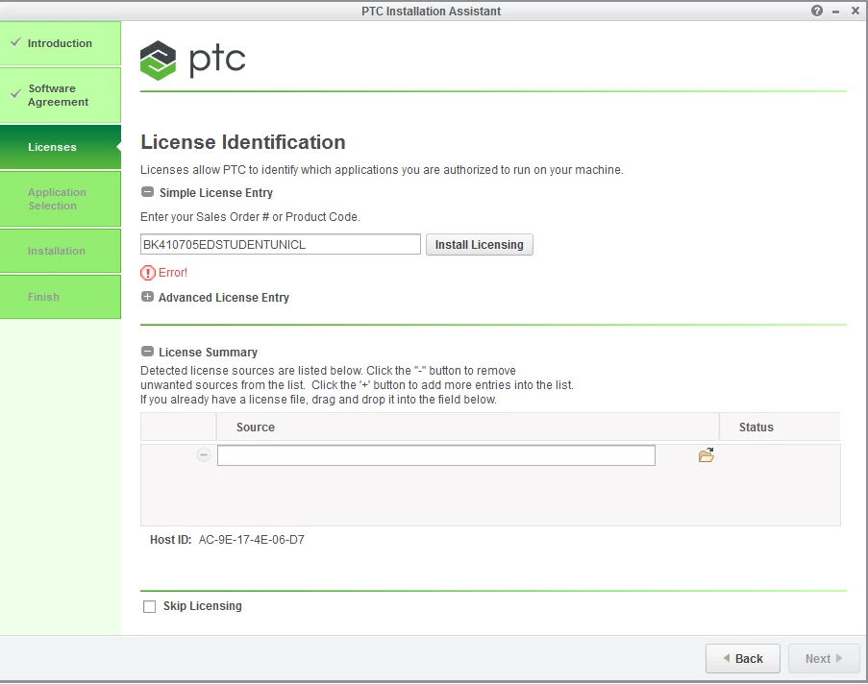Minimize the PTC Installation Assistant window
This screenshot has height=684, width=868.
(836, 12)
